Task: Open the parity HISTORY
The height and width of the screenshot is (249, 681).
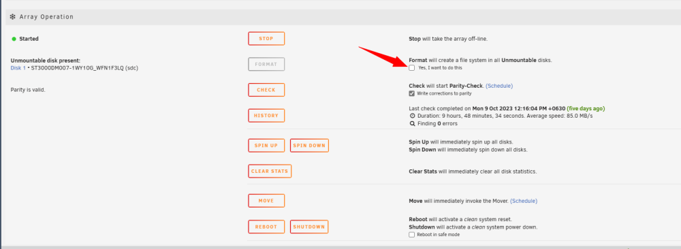Action: click(266, 116)
